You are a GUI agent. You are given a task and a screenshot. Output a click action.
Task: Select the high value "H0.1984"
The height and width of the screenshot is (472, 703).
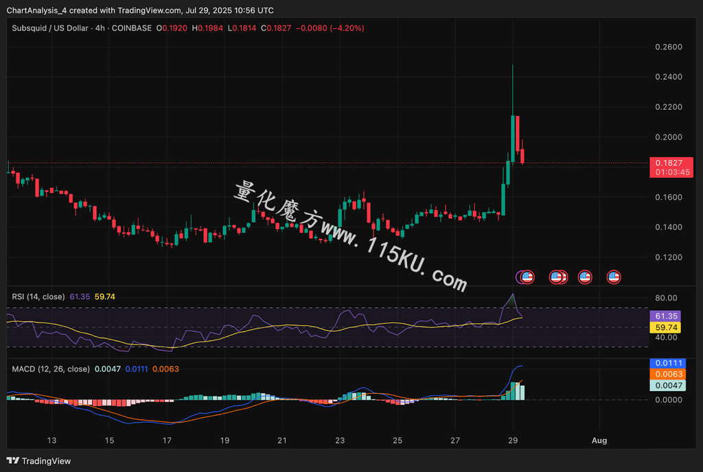[207, 27]
